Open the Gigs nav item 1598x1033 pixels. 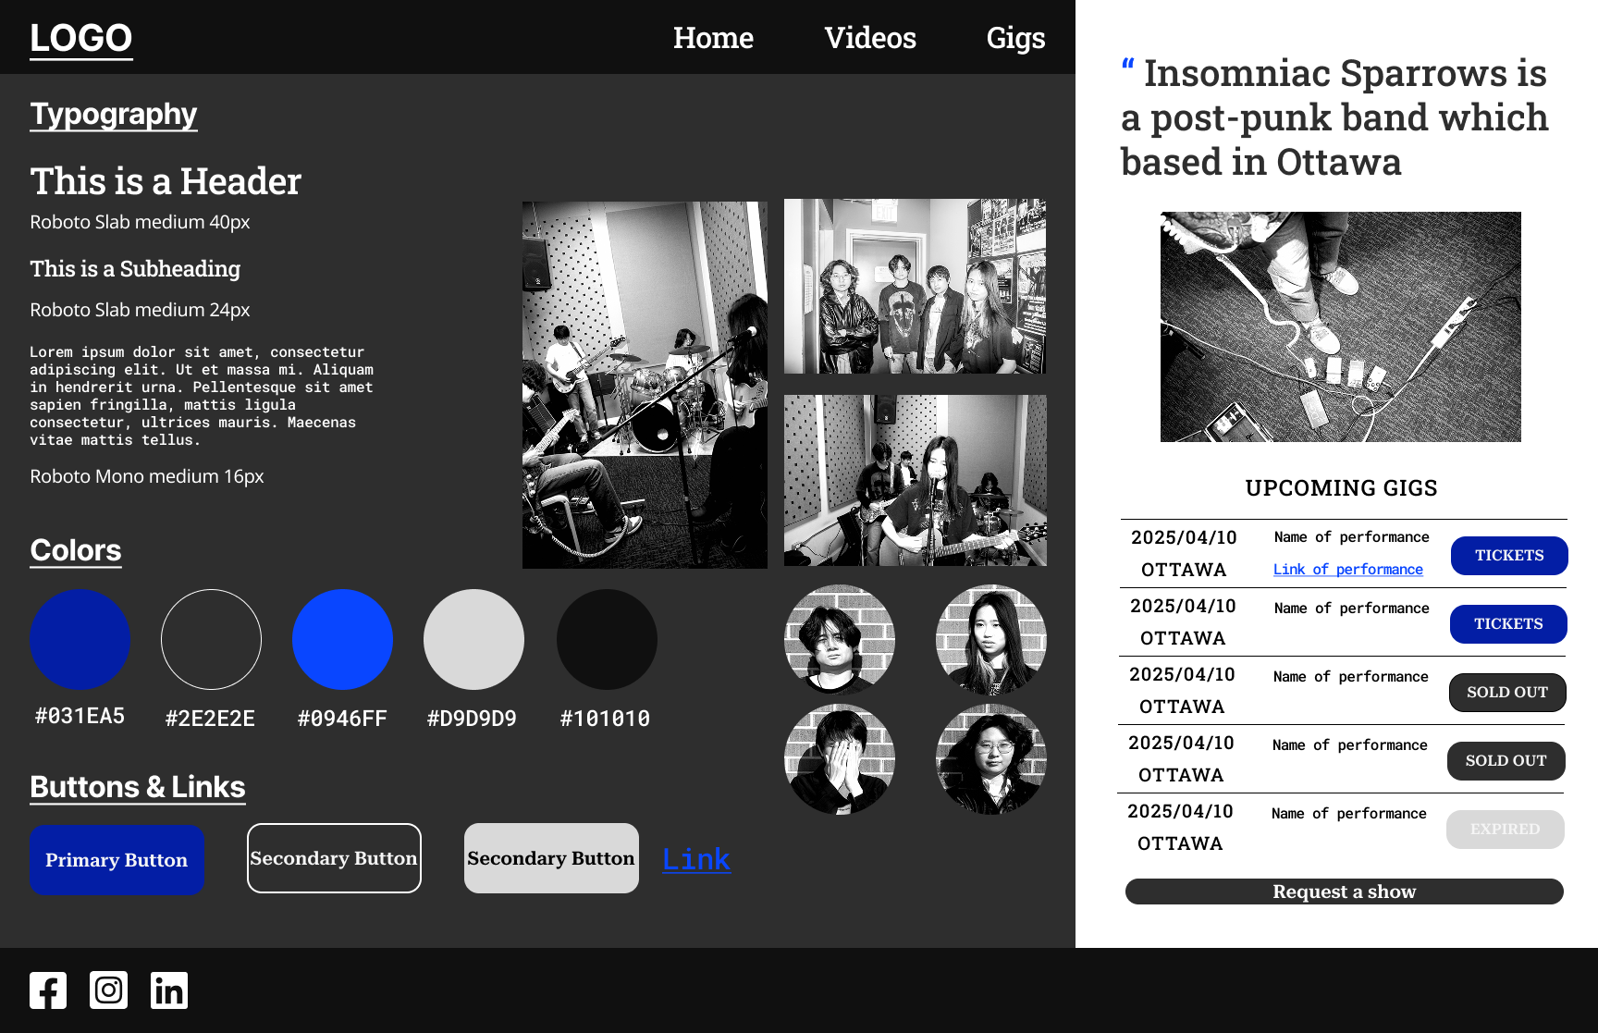[1015, 39]
